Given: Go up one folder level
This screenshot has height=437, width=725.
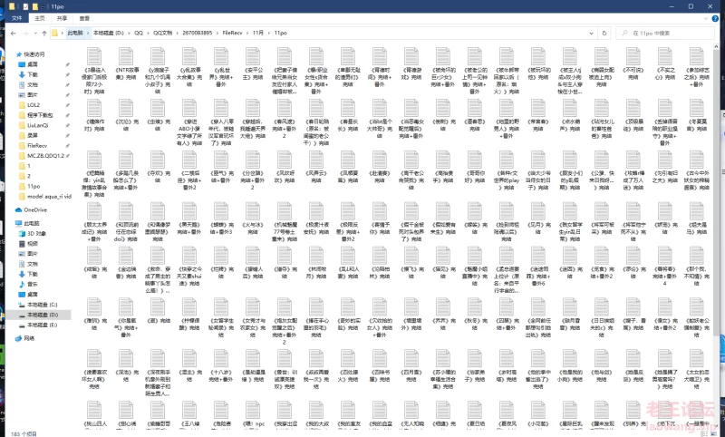Looking at the screenshot, I should point(43,34).
